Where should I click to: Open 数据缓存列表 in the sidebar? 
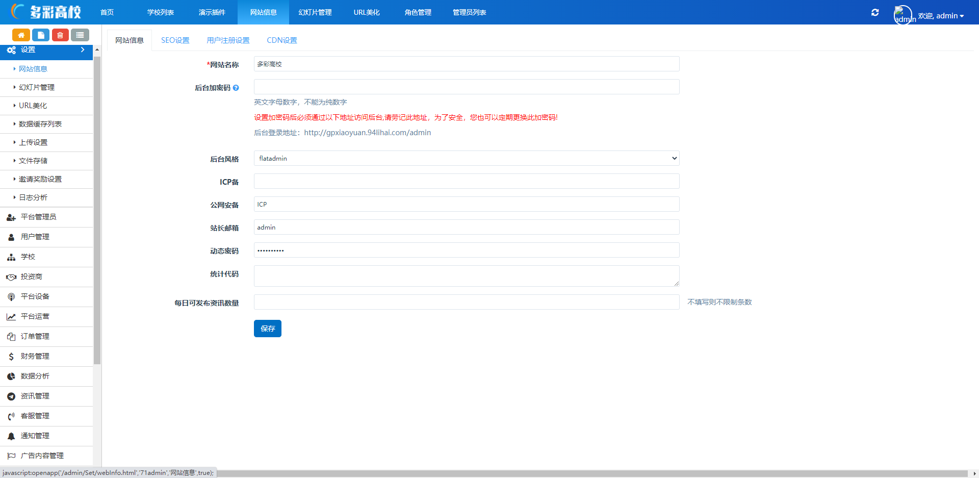(x=40, y=124)
